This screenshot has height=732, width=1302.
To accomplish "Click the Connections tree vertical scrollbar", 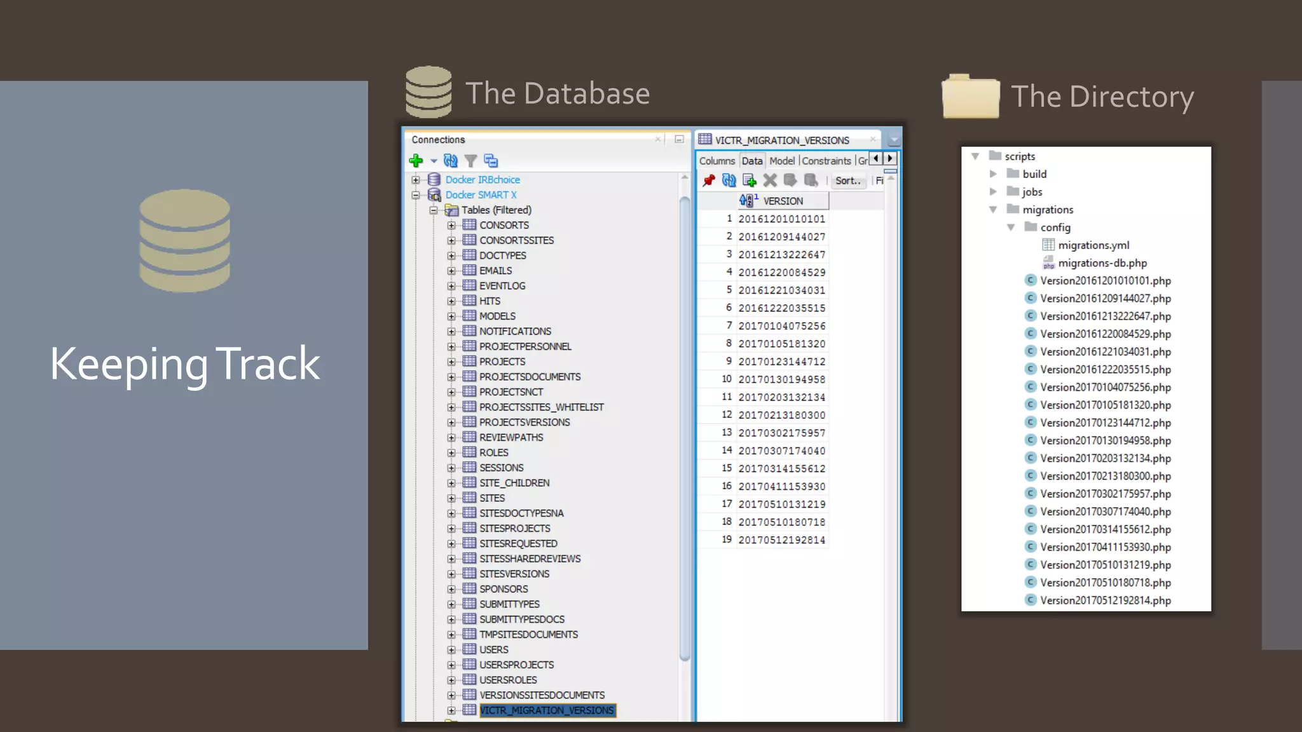I will tap(685, 429).
